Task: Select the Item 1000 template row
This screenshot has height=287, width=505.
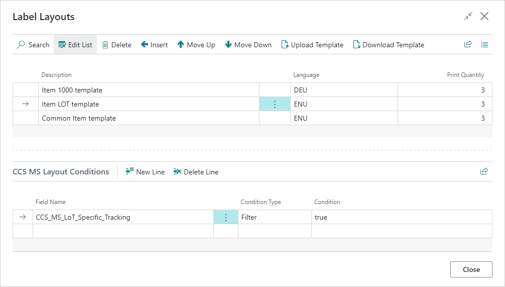Action: tap(72, 90)
